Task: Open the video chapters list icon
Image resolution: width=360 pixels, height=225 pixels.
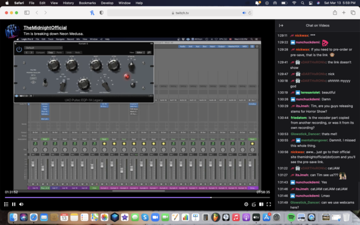Action: coord(6,204)
